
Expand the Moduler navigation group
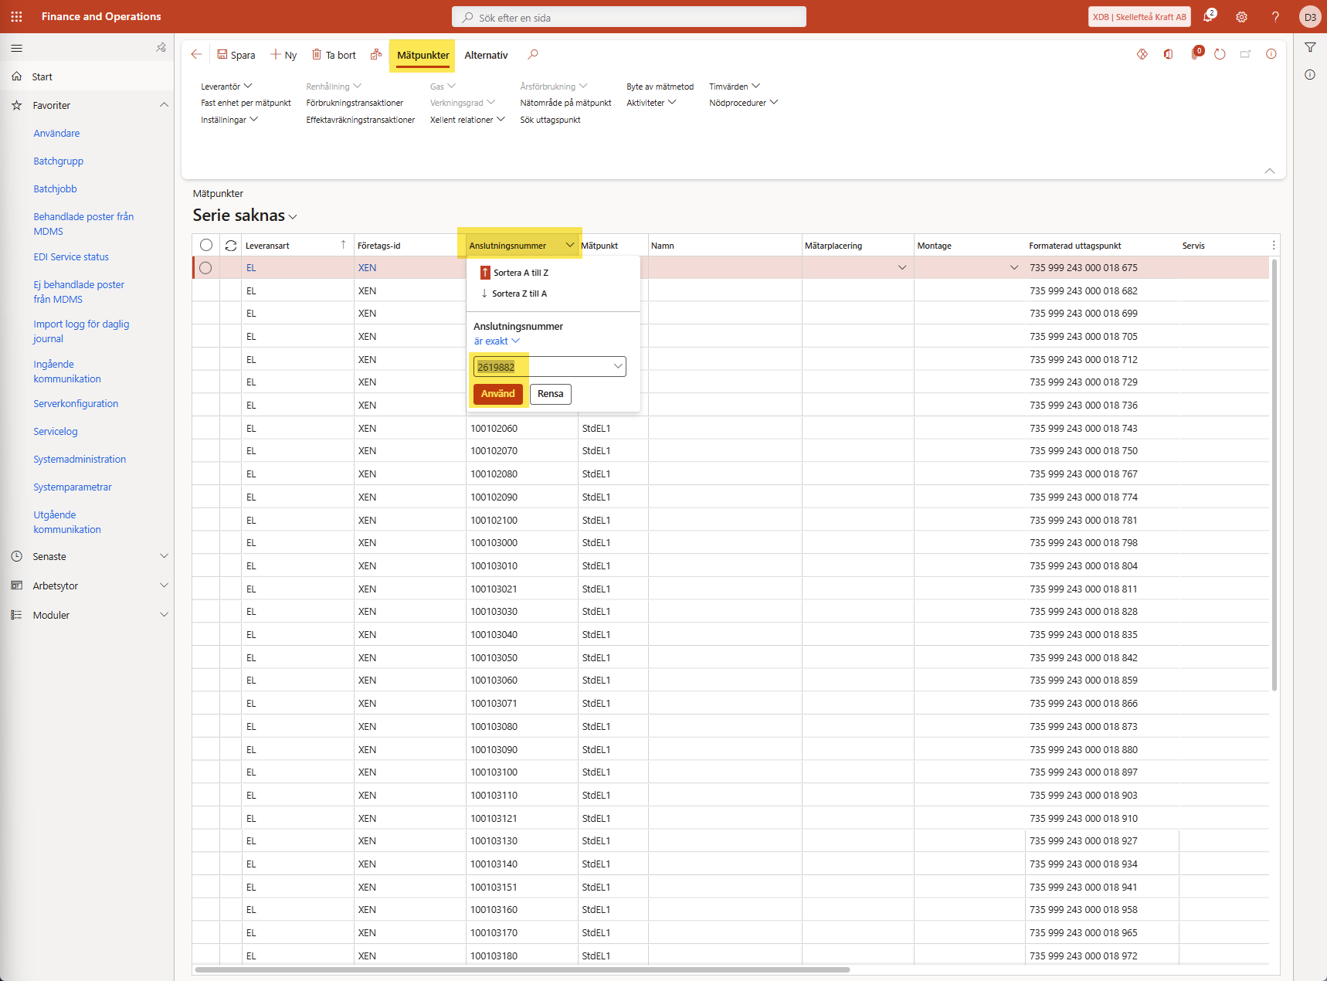coord(164,615)
